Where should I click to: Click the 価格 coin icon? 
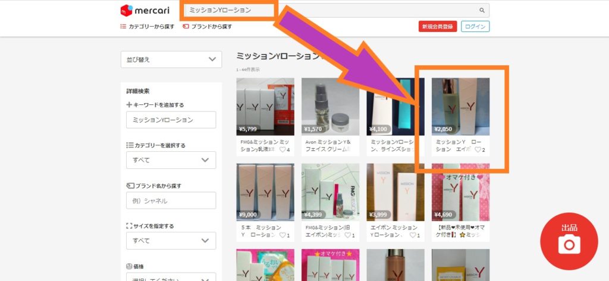click(x=129, y=266)
